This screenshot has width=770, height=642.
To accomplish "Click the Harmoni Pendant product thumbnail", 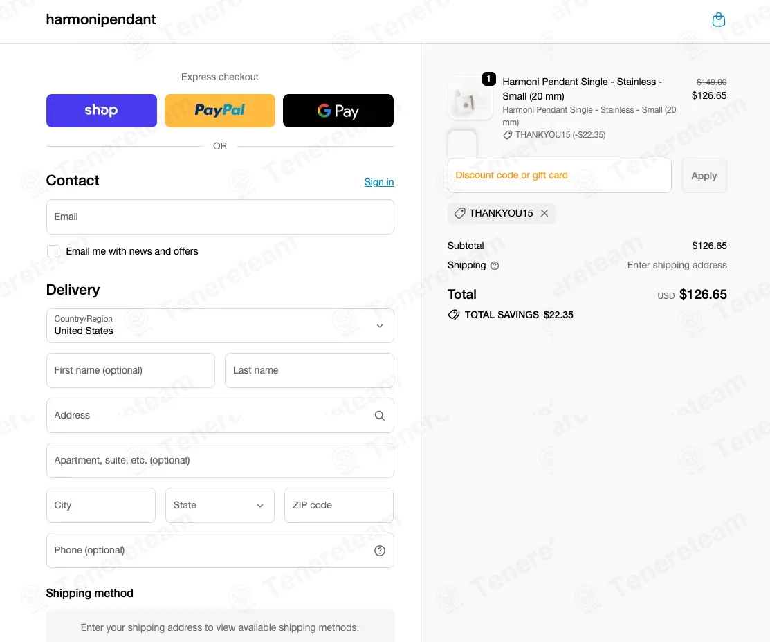I will 470,98.
